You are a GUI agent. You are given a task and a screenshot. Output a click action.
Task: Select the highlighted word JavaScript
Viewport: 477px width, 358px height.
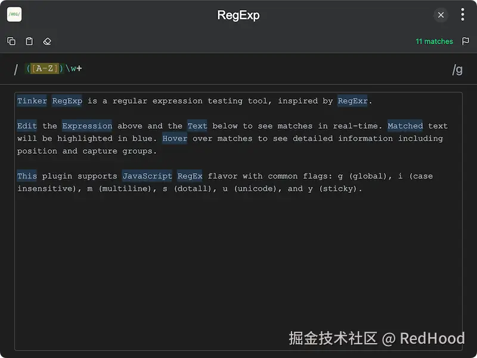pos(147,176)
